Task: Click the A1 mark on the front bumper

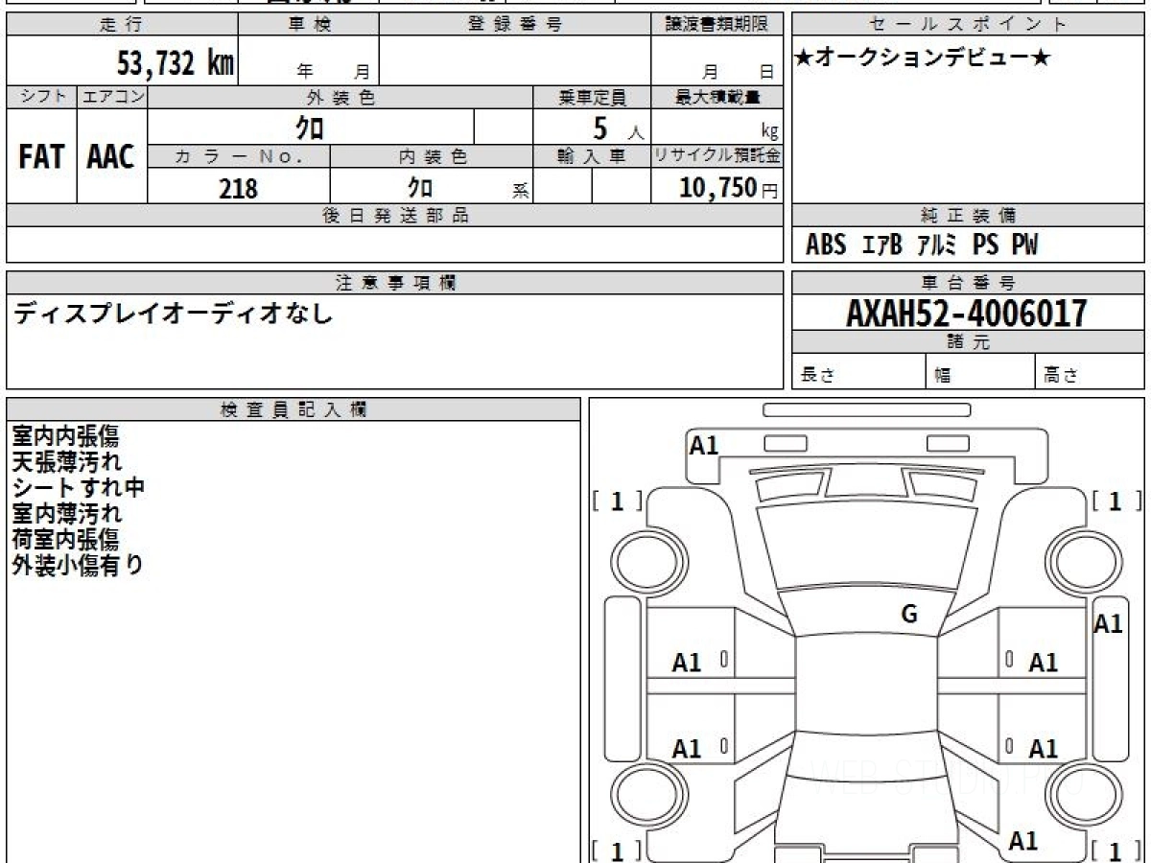Action: [x=704, y=445]
